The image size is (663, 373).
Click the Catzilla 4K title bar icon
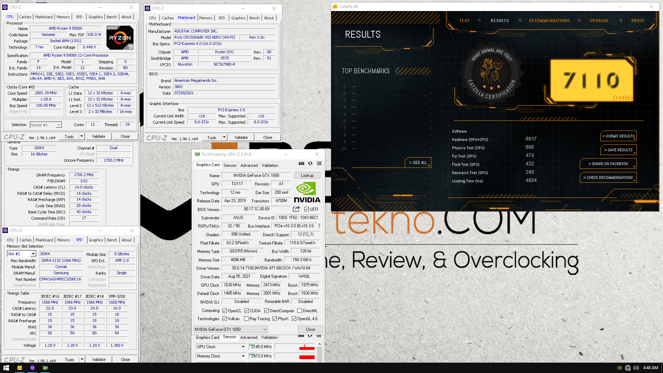point(335,7)
